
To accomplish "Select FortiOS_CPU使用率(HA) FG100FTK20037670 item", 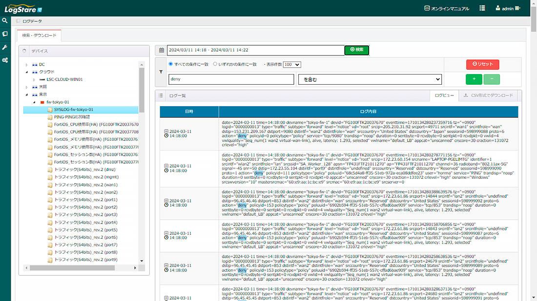I will click(x=96, y=125).
